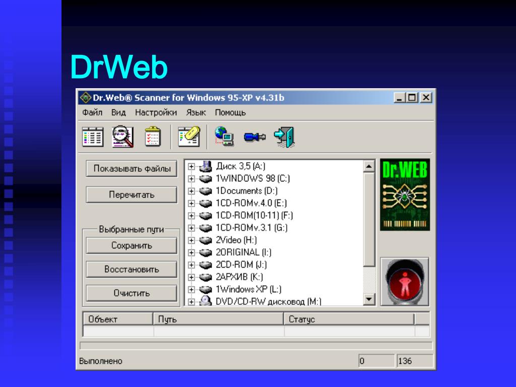Select the 2CD-ROM (J:) drive label
Viewport: 516px width, 387px height.
(x=241, y=265)
